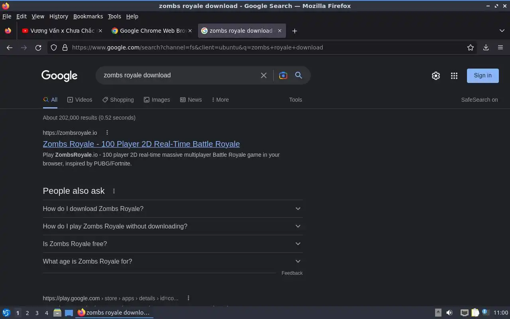Open the search Tools options
This screenshot has height=319, width=510.
[296, 100]
